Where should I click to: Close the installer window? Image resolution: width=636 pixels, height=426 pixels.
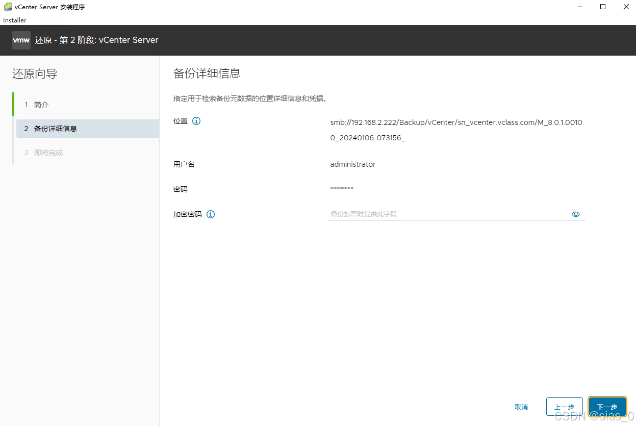(626, 7)
